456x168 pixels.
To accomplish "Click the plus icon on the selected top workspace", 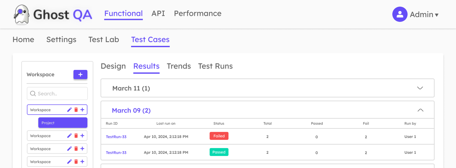I will coord(82,110).
